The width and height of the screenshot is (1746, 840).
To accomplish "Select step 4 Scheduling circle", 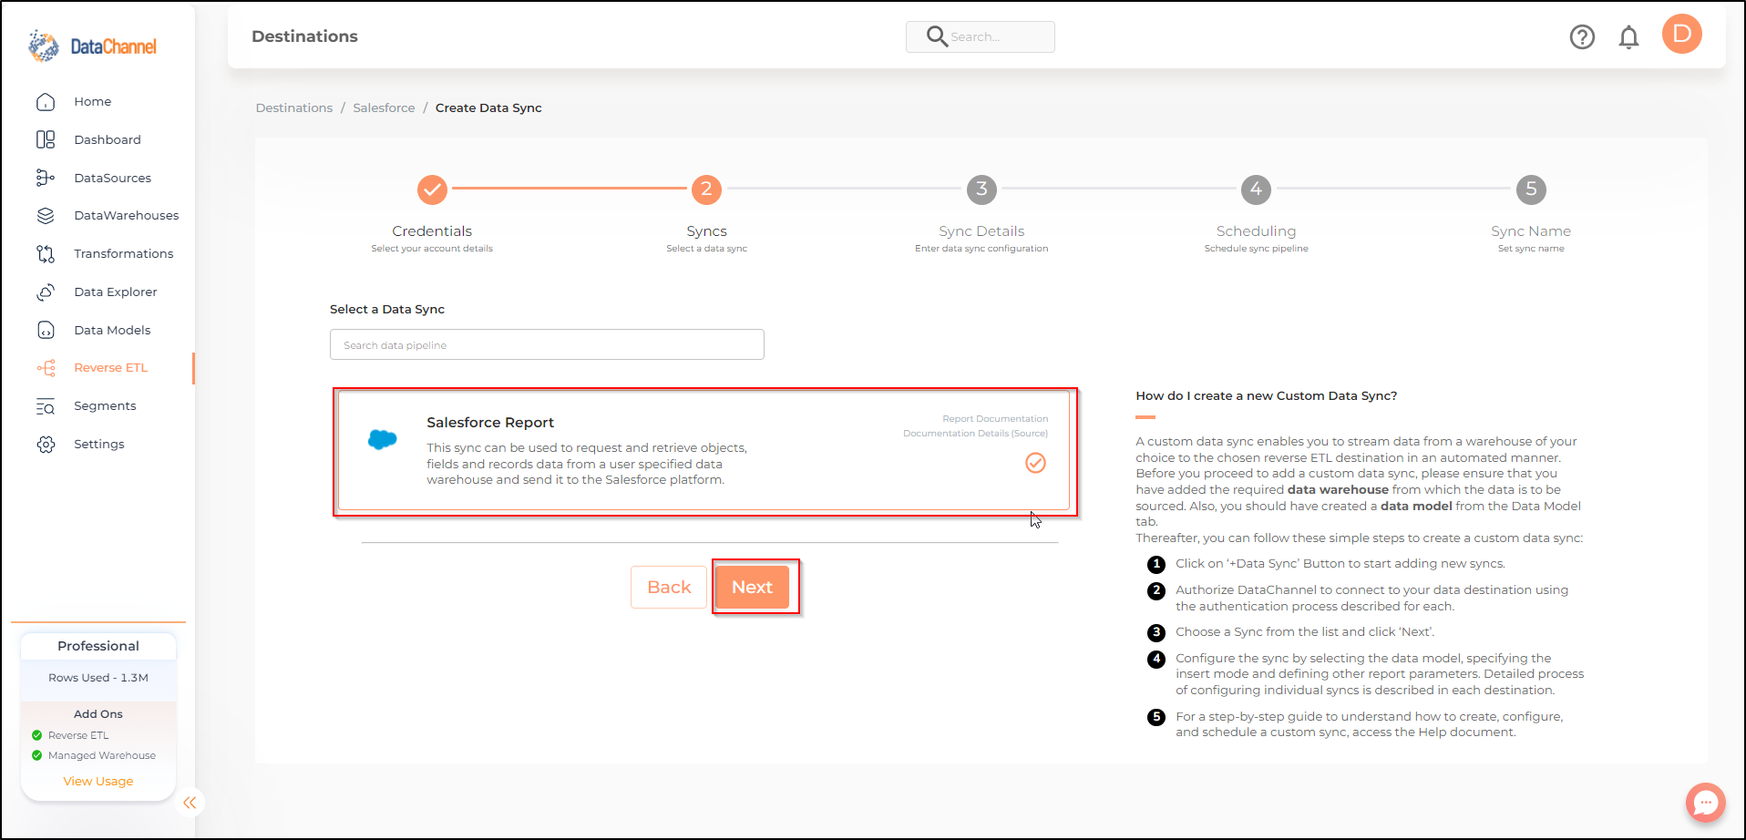I will [1256, 190].
